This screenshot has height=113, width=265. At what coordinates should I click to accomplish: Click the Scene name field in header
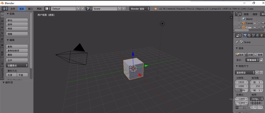click(x=105, y=9)
